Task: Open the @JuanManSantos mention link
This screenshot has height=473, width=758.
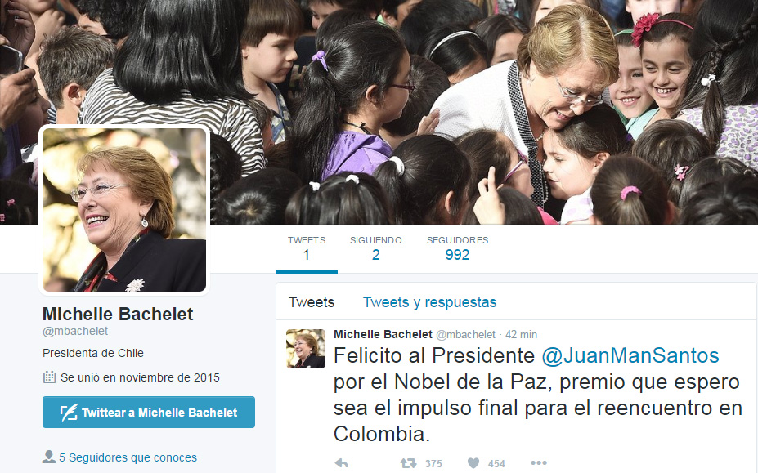Action: click(630, 355)
